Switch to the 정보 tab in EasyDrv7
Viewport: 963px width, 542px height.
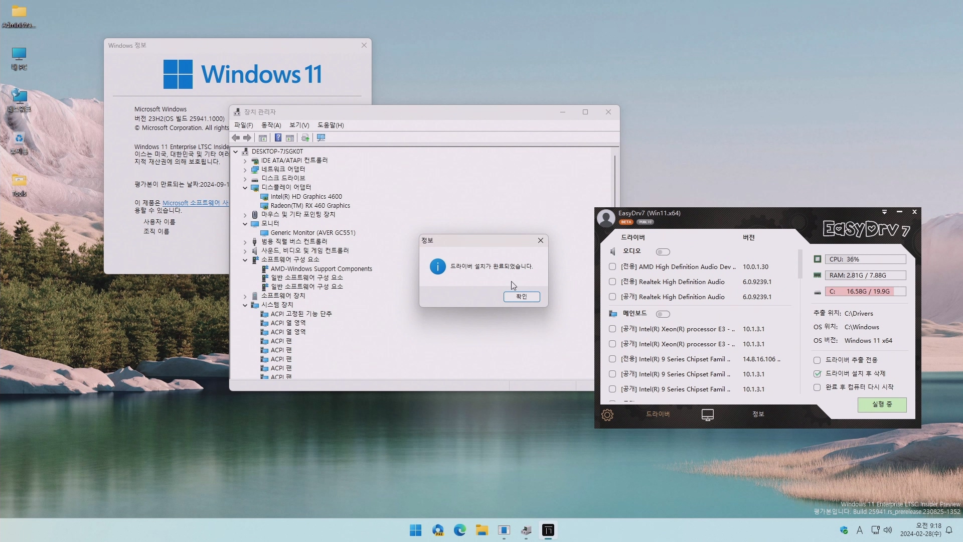758,414
